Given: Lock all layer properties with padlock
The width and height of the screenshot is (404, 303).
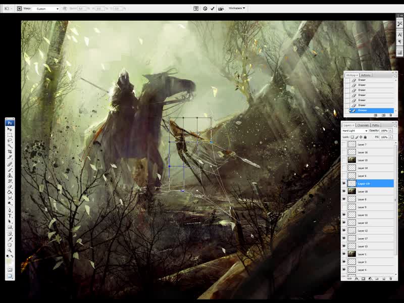Looking at the screenshot, I should pyautogui.click(x=365, y=137).
